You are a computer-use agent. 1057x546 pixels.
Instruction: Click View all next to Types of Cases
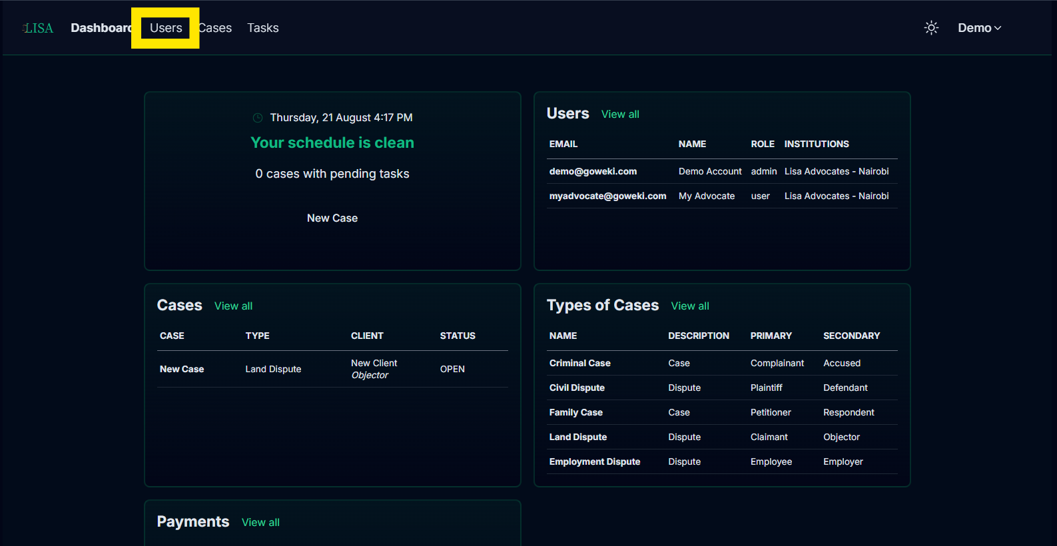point(690,306)
